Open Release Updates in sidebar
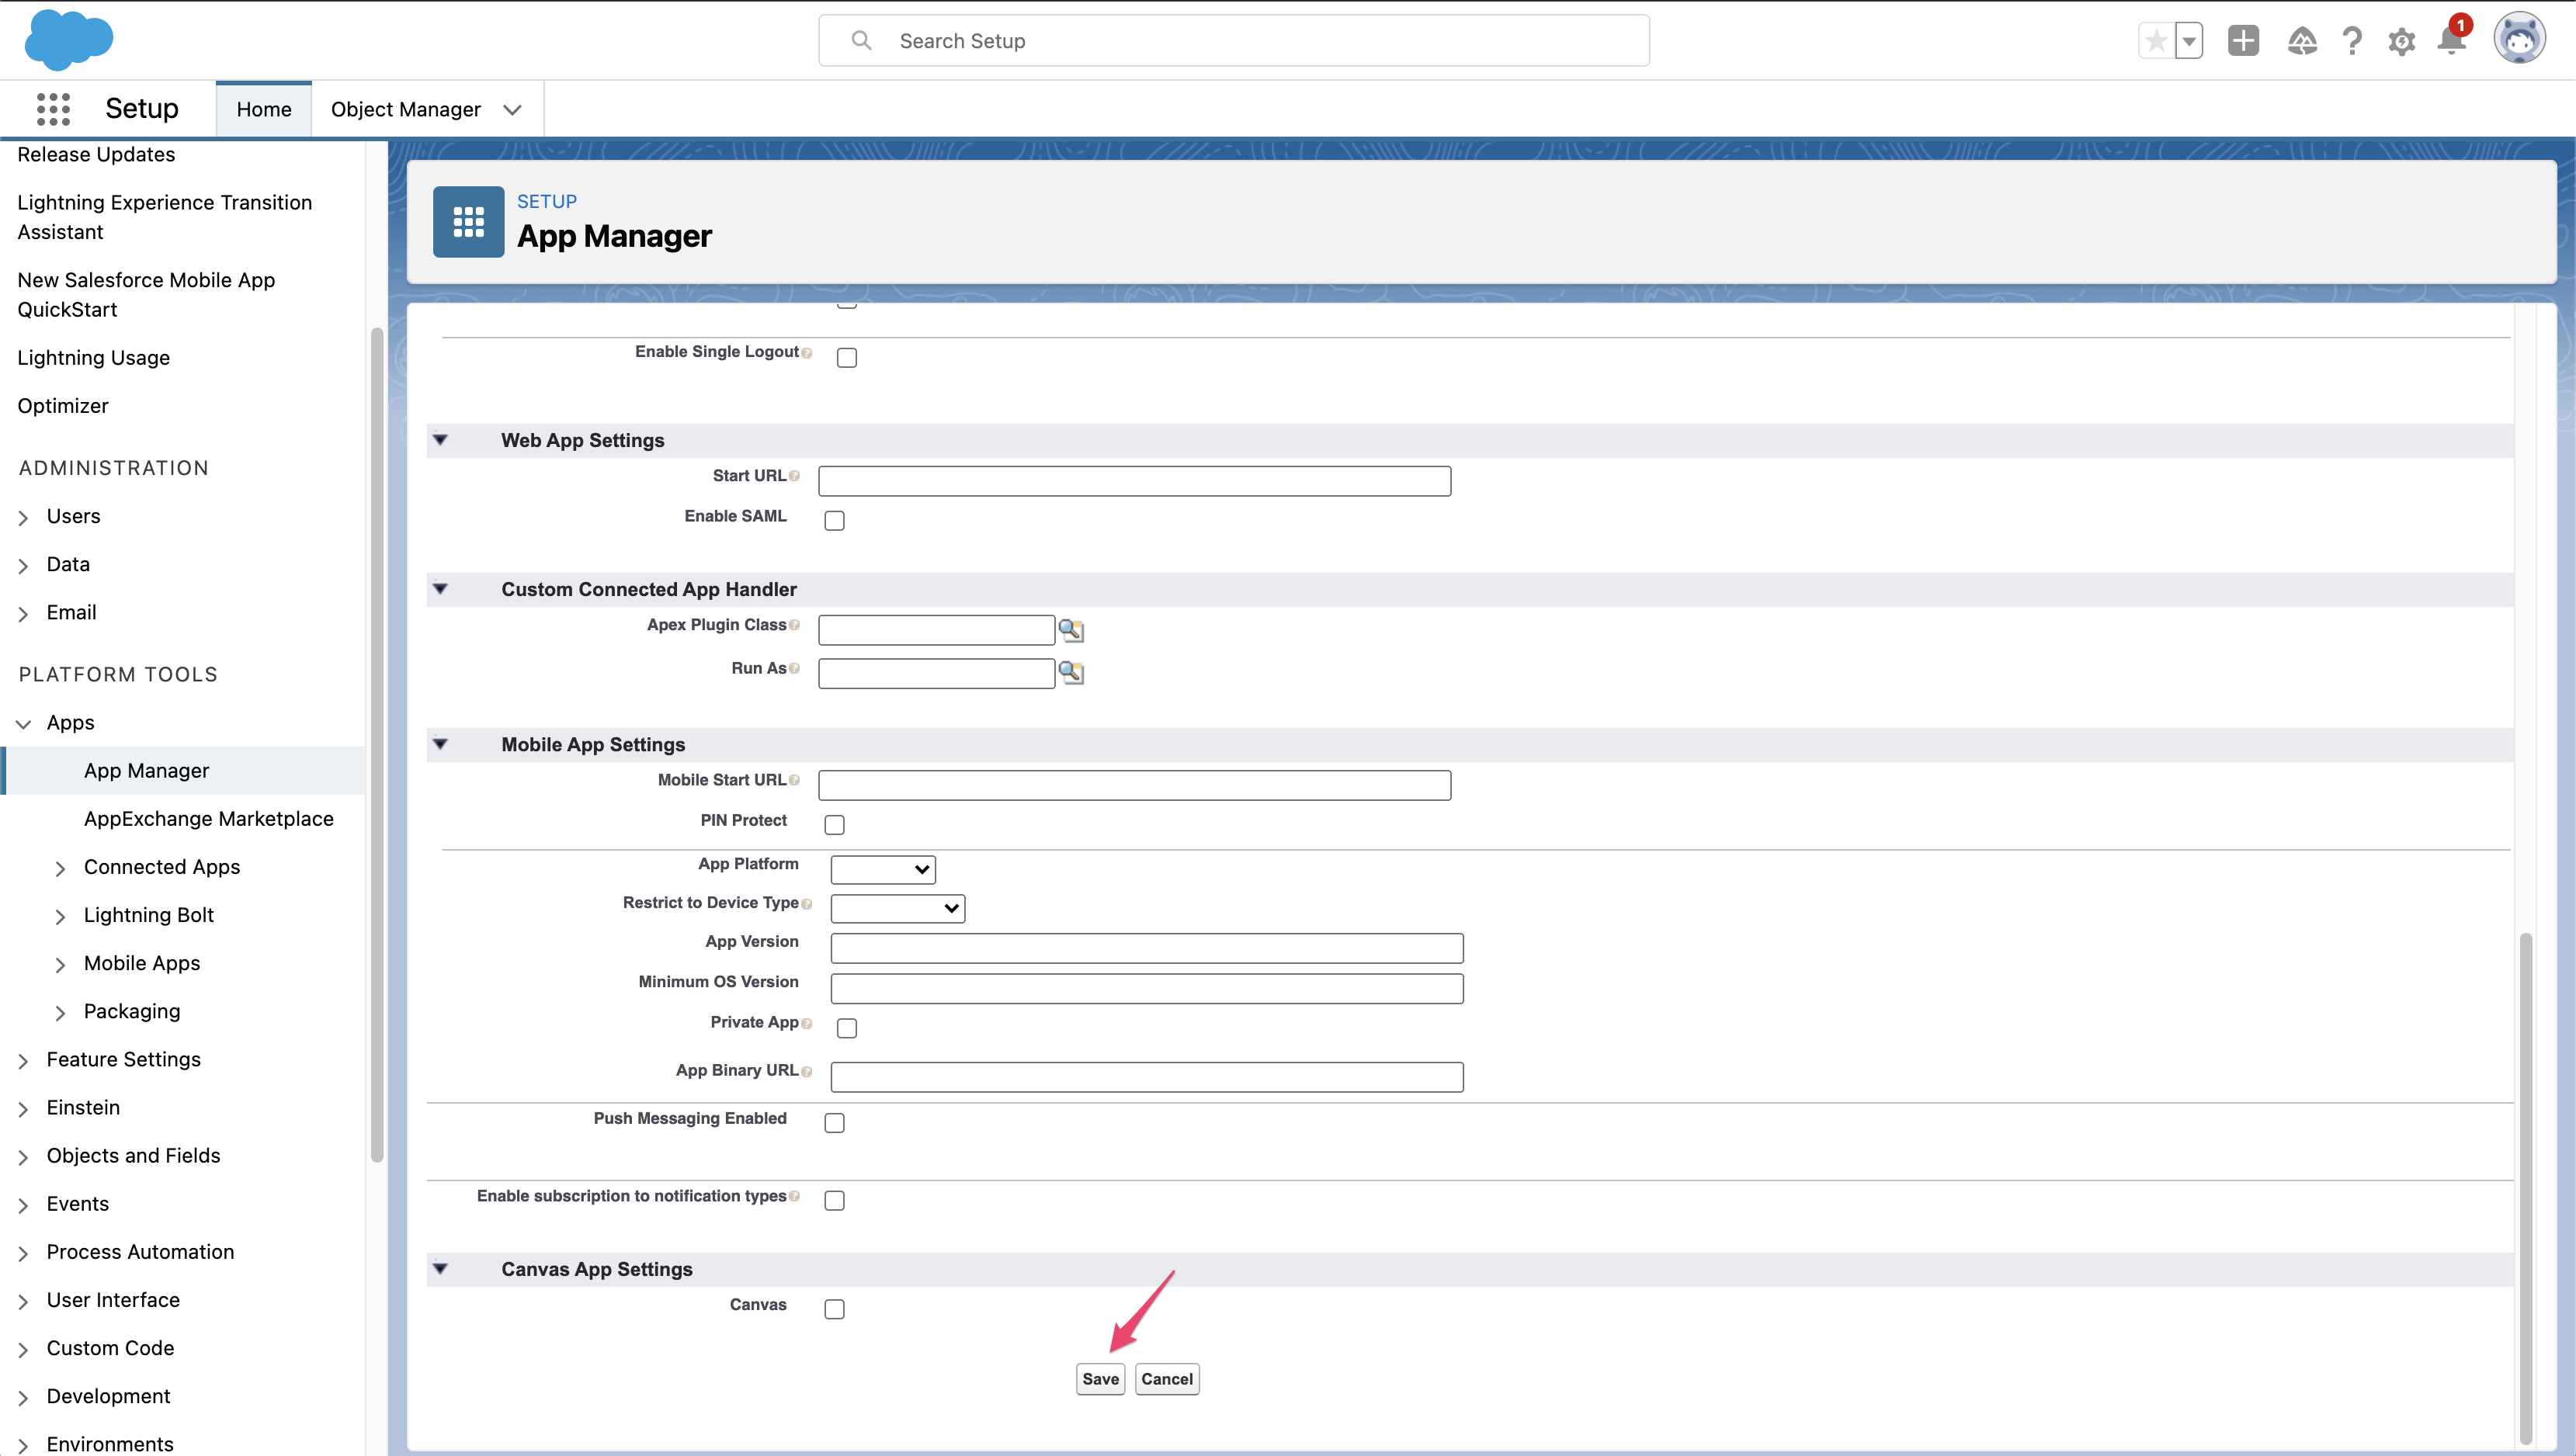Image resolution: width=2576 pixels, height=1456 pixels. pos(96,154)
